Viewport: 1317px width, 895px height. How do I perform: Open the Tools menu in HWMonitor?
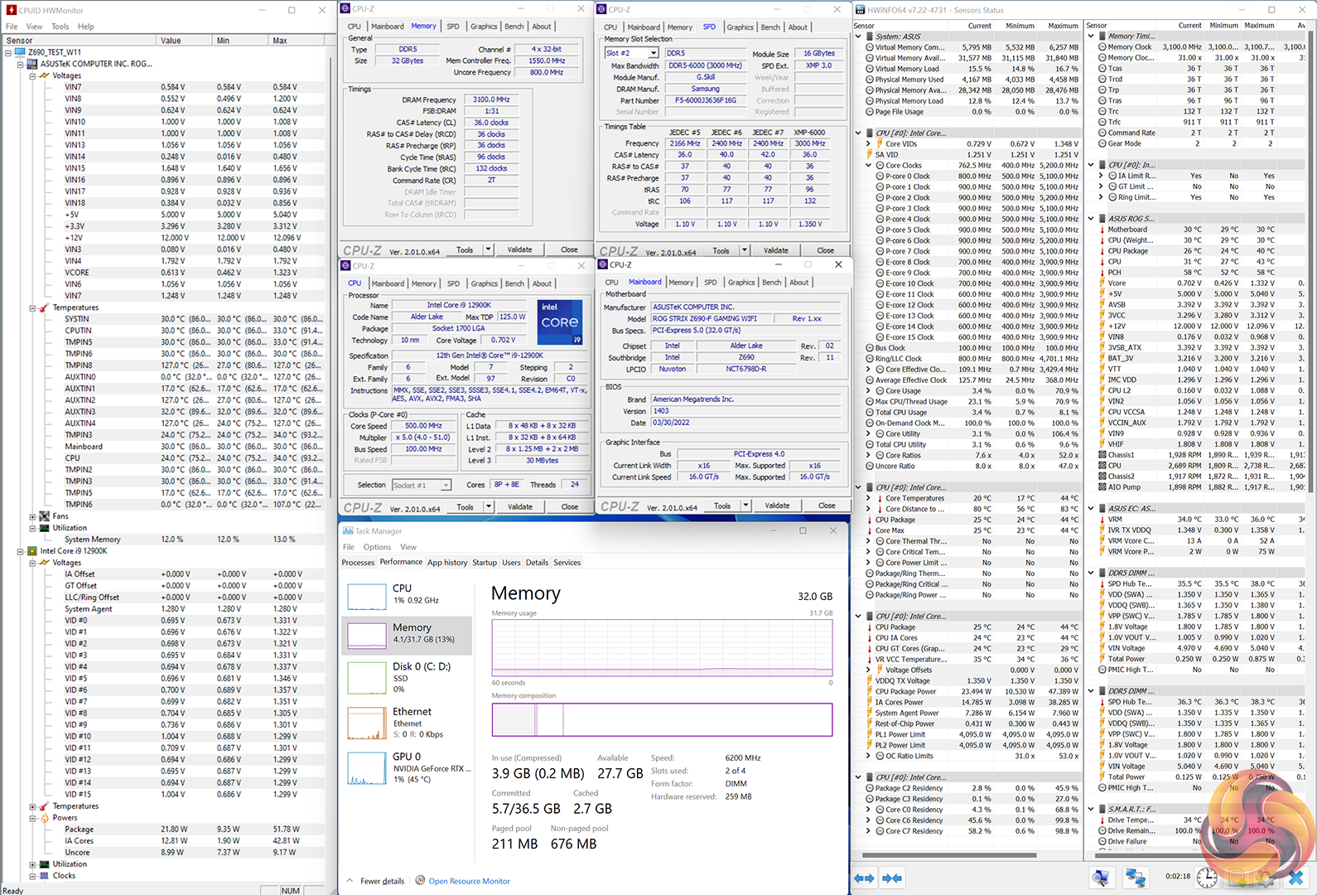[60, 27]
